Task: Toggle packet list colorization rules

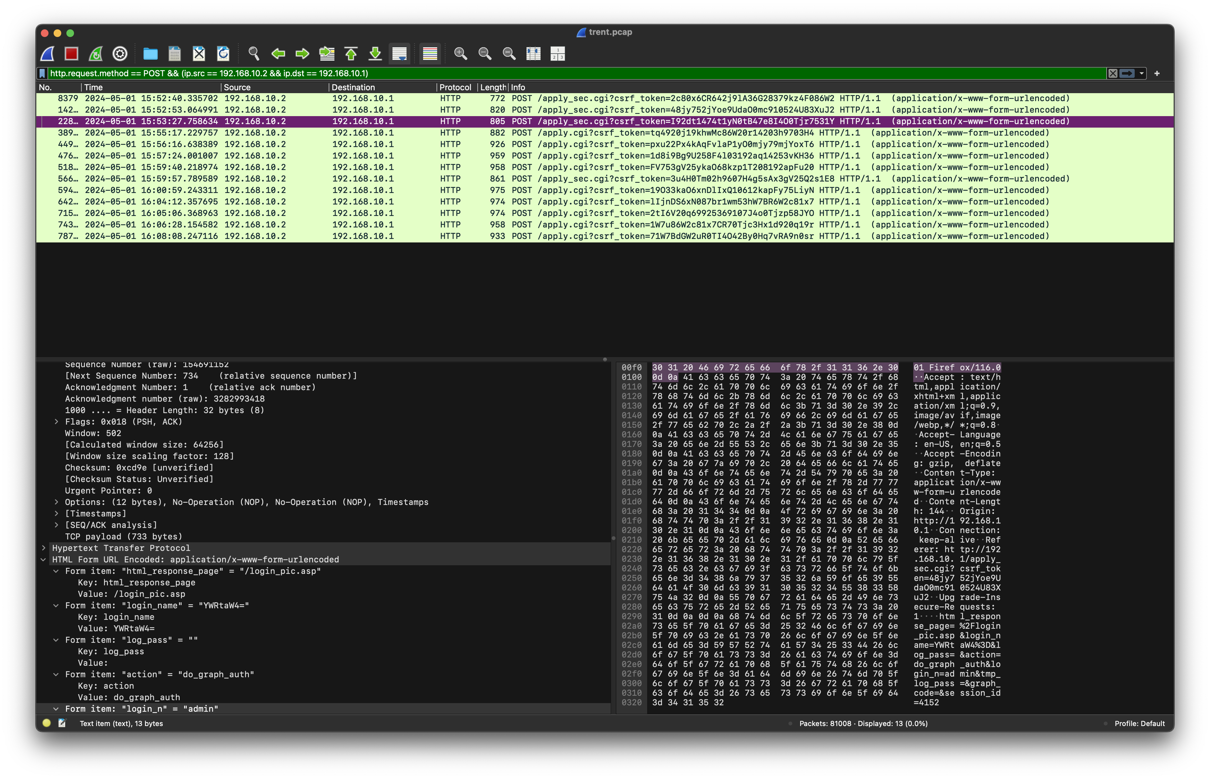Action: pos(430,54)
